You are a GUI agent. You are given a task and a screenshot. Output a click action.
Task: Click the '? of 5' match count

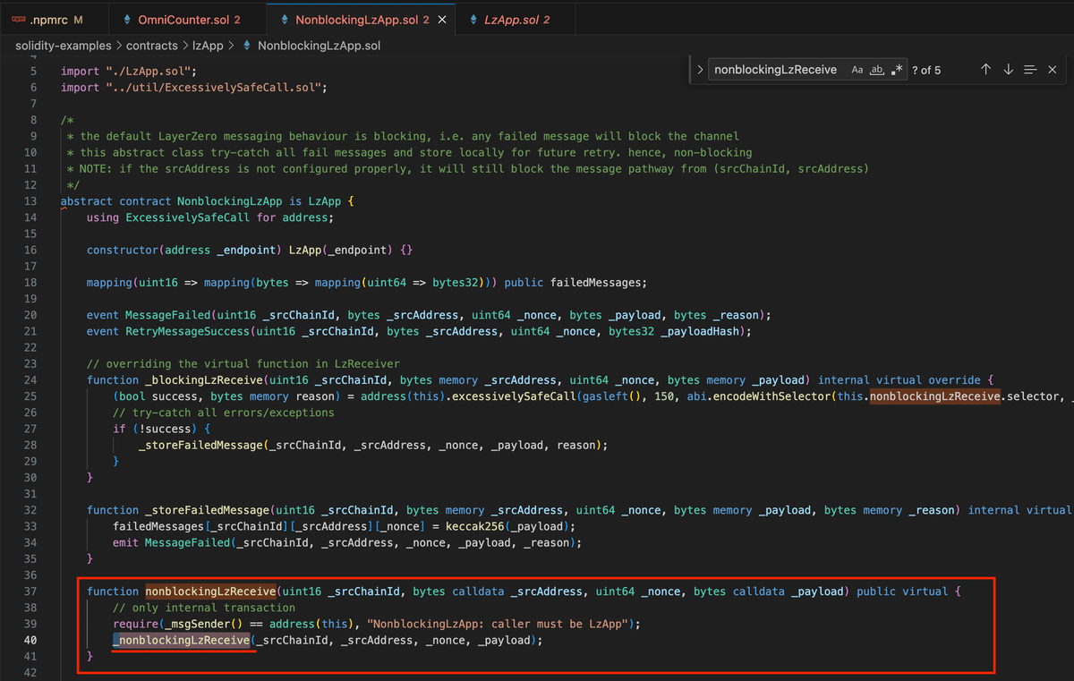click(926, 70)
